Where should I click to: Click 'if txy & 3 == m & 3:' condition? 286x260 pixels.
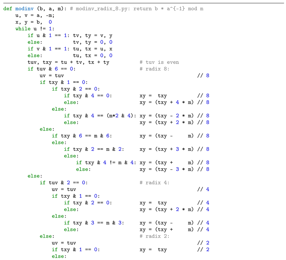click(94, 223)
